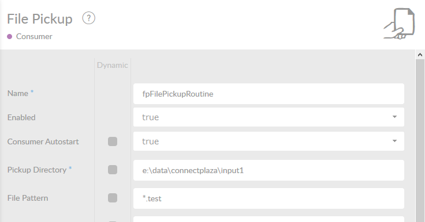Open the help question mark icon

tap(88, 18)
